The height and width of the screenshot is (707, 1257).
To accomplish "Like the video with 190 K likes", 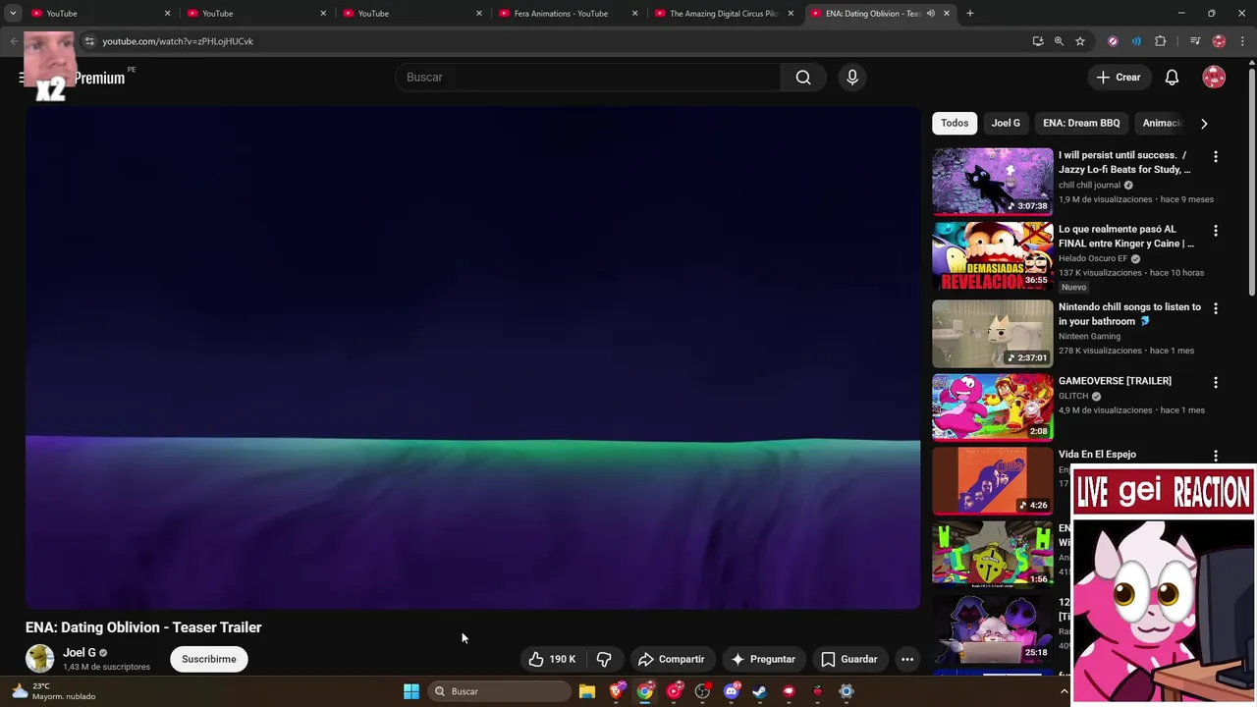I will click(x=552, y=659).
